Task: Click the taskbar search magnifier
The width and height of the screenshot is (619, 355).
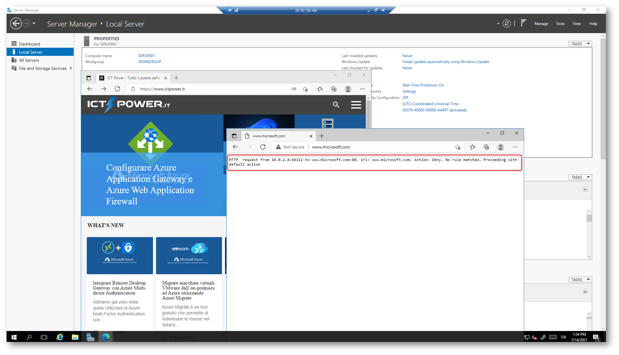Action: tap(29, 337)
